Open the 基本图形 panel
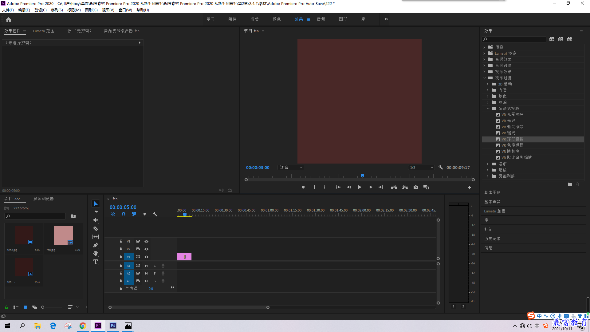The image size is (590, 332). pyautogui.click(x=492, y=192)
